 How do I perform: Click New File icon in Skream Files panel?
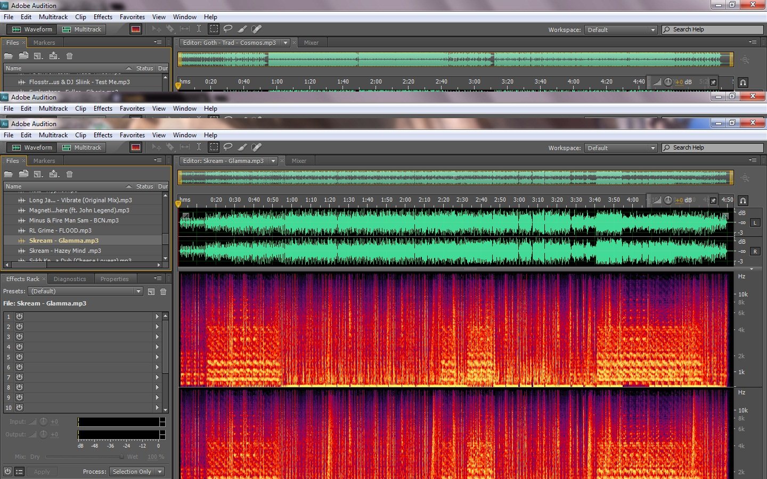(38, 174)
